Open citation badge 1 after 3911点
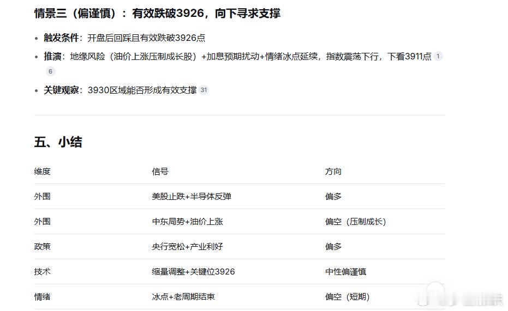The image size is (508, 311). [x=438, y=56]
